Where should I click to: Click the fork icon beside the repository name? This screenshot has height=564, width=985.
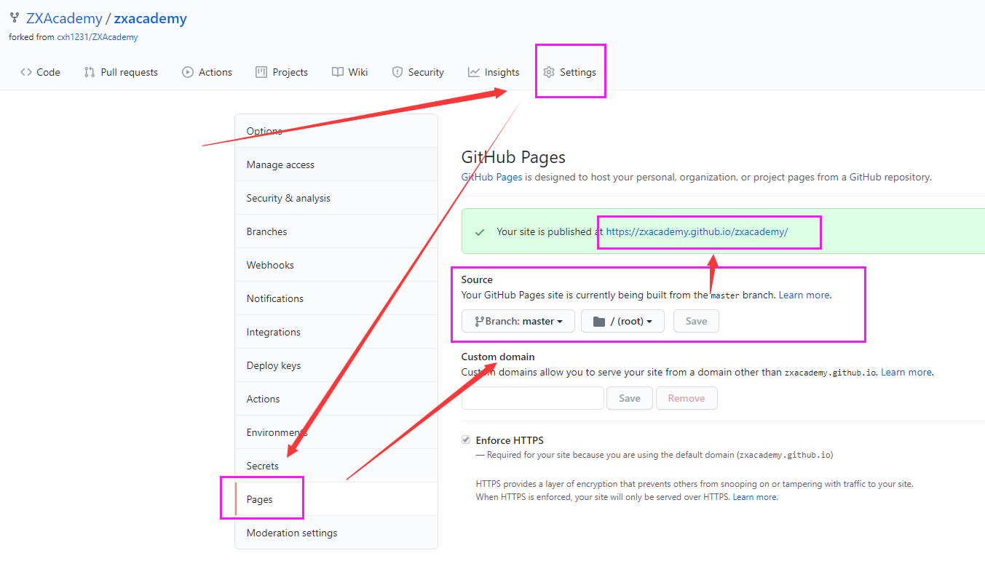pyautogui.click(x=15, y=17)
